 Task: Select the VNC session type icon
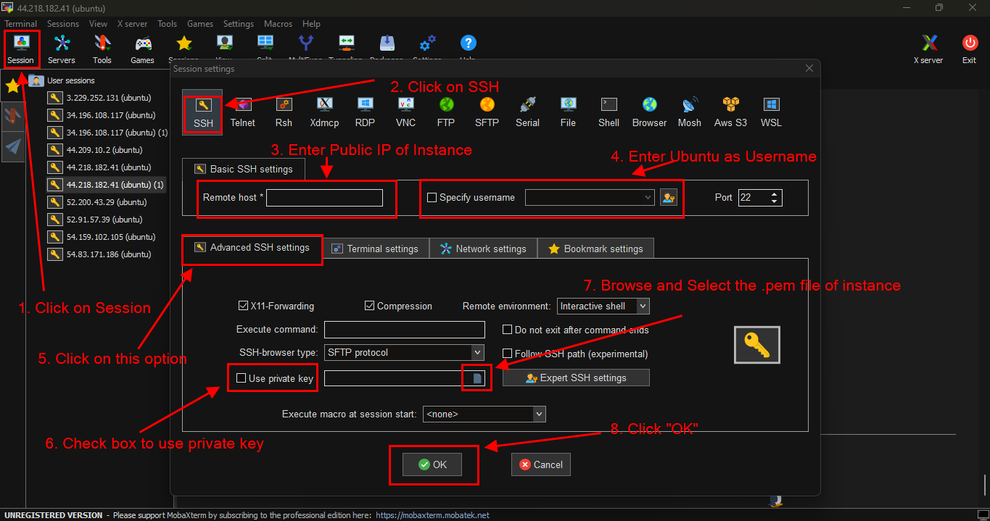(405, 112)
